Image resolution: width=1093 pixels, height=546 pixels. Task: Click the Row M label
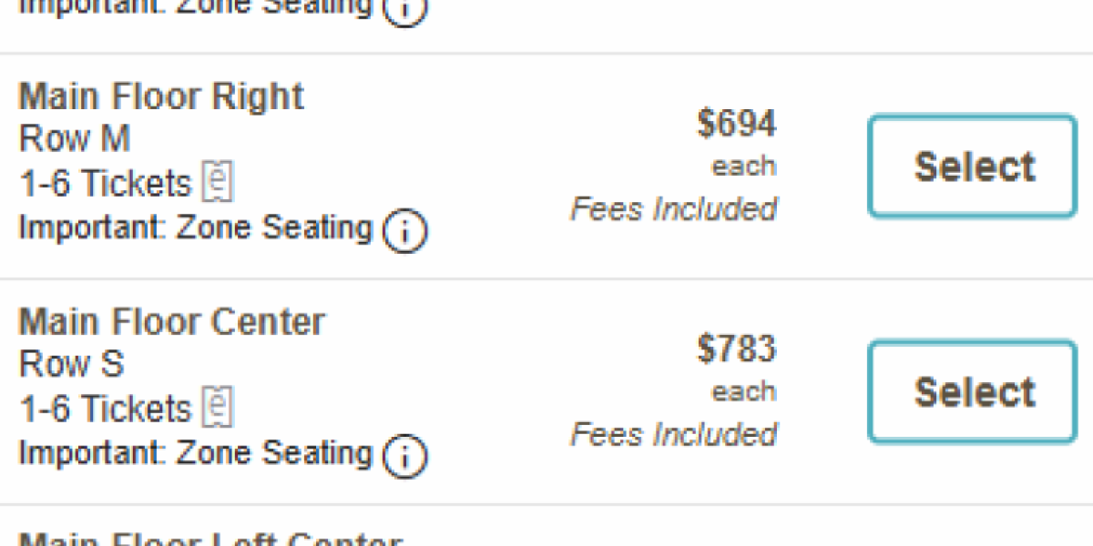(75, 139)
